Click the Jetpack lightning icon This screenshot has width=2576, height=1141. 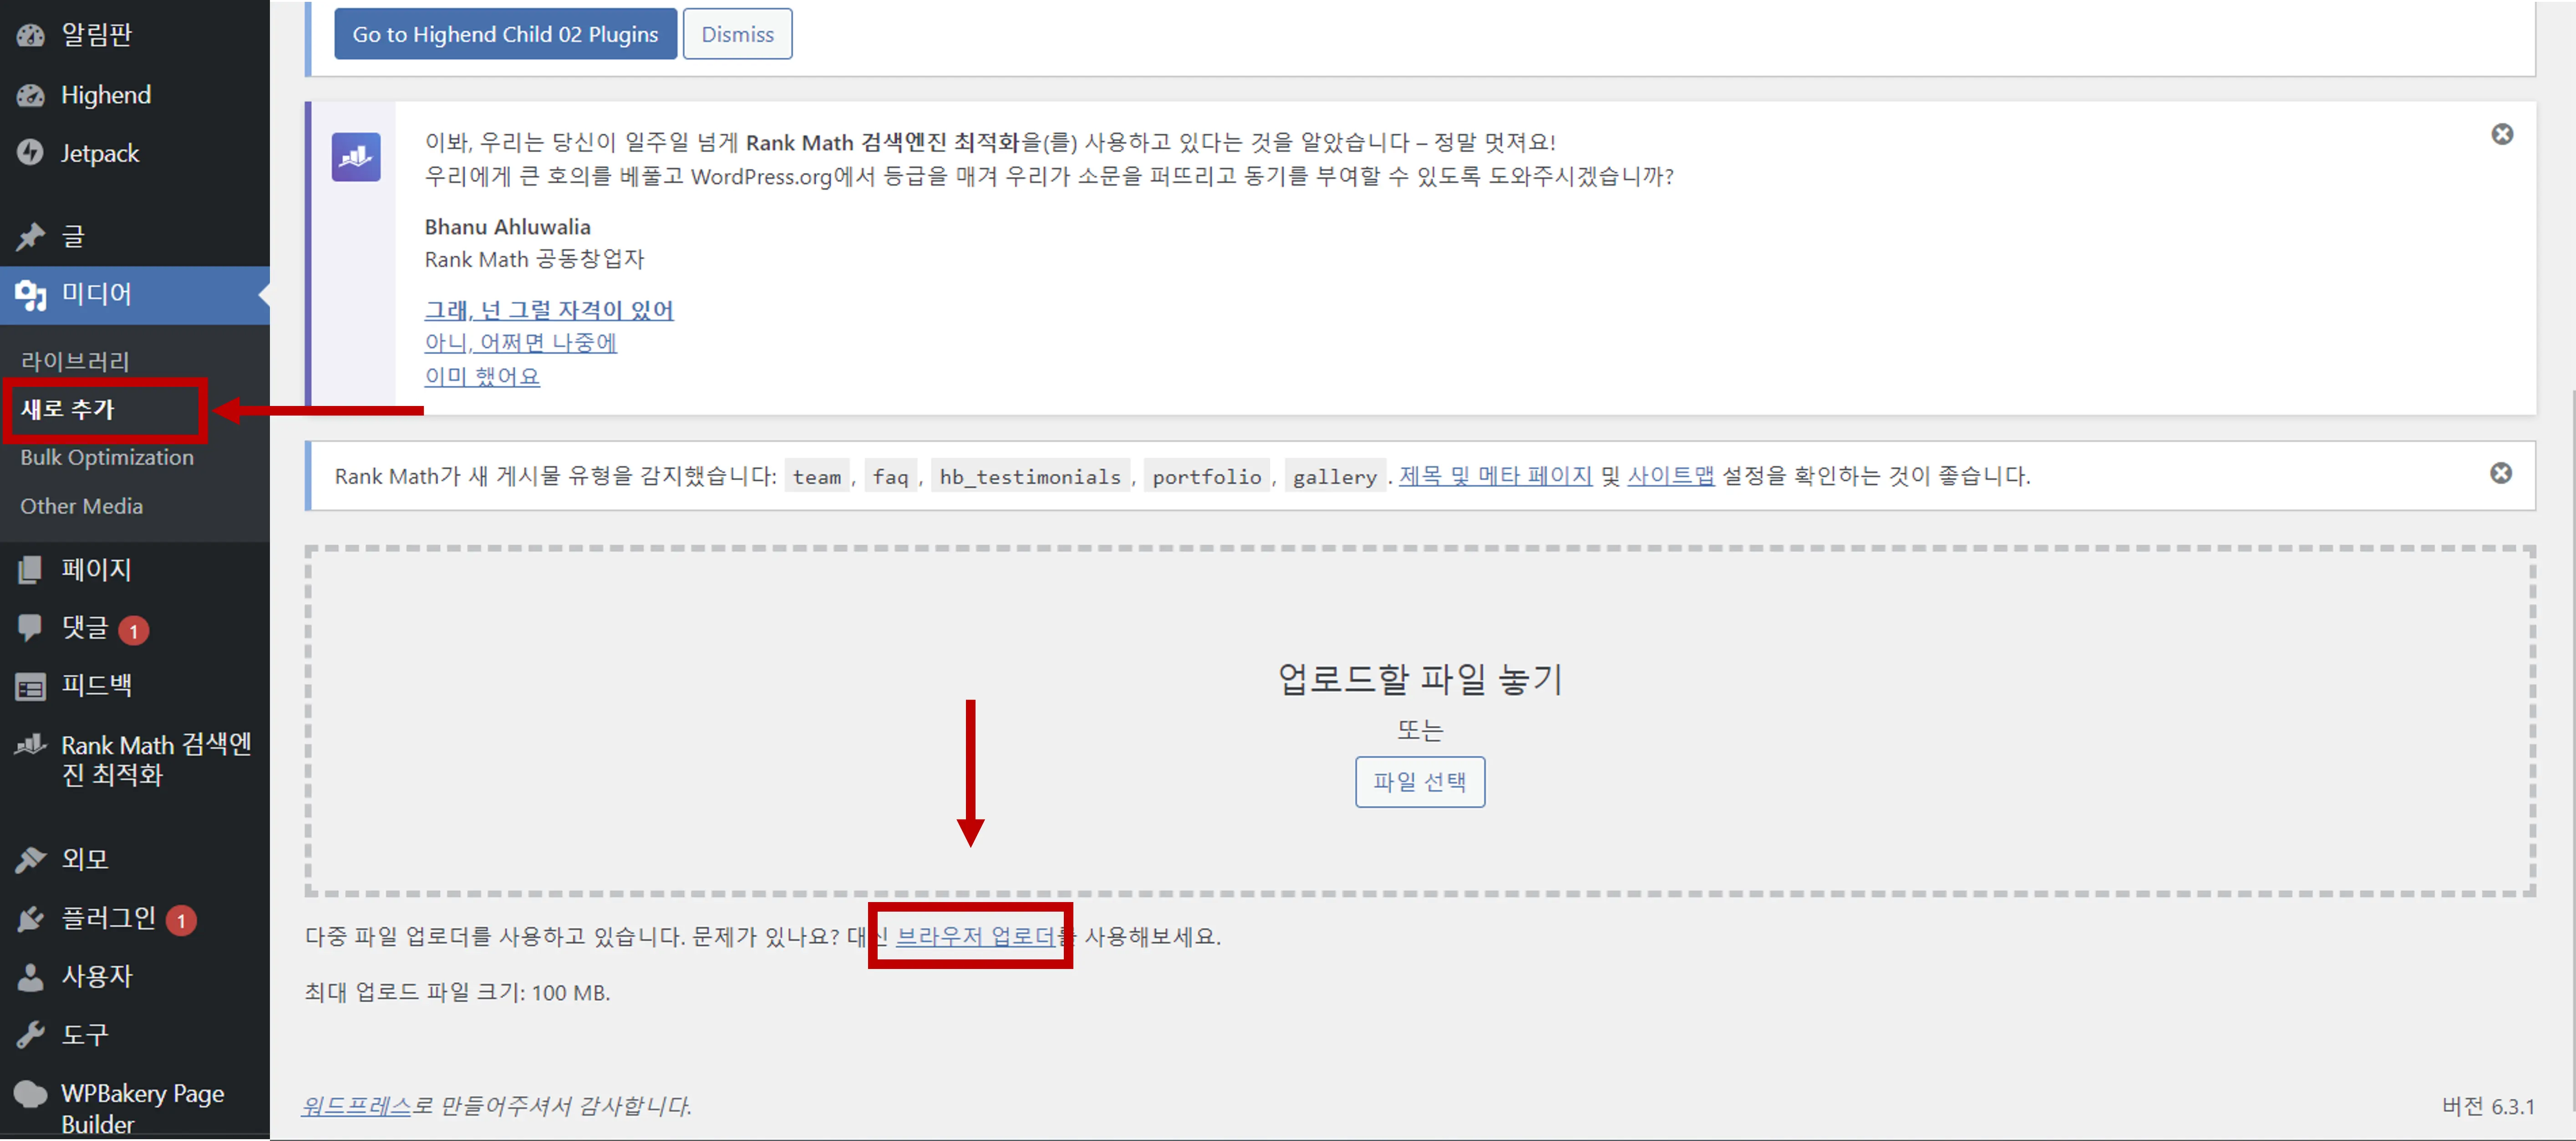pos(31,153)
